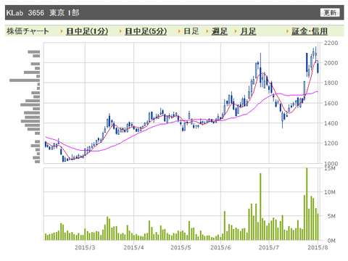This screenshot has height=261, width=348.
Task: Click the orange arrow before 月足
Action: (x=236, y=31)
